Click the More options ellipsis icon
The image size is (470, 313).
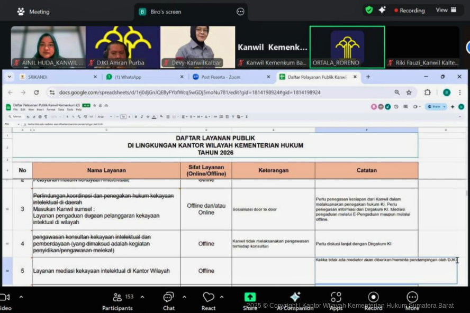[x=412, y=297]
